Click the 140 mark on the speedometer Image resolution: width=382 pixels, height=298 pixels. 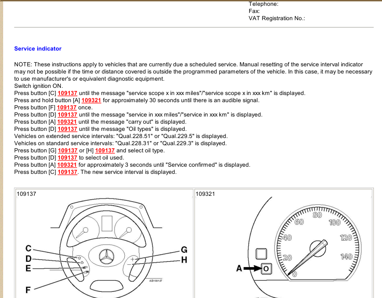346,257
